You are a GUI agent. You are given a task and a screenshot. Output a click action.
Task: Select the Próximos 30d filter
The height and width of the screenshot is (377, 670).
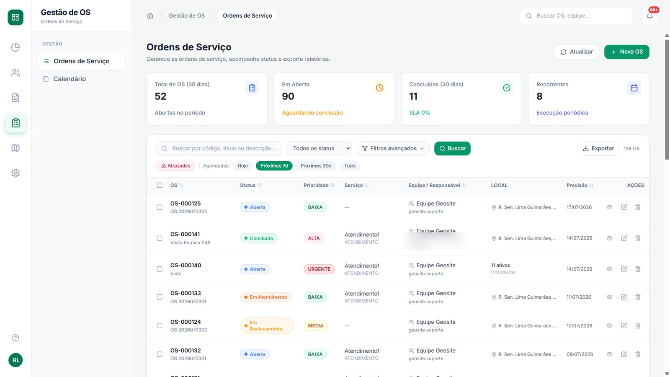(316, 166)
